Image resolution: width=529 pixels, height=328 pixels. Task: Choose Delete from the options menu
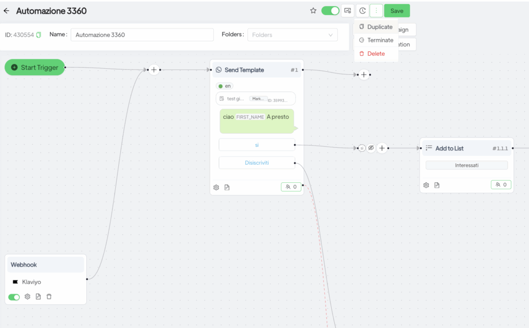pyautogui.click(x=376, y=54)
